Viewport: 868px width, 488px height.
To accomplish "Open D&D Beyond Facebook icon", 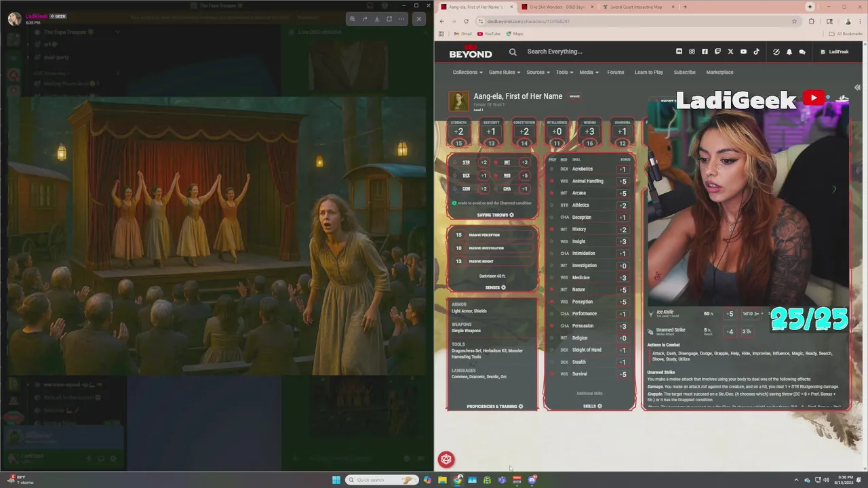I will click(x=705, y=52).
